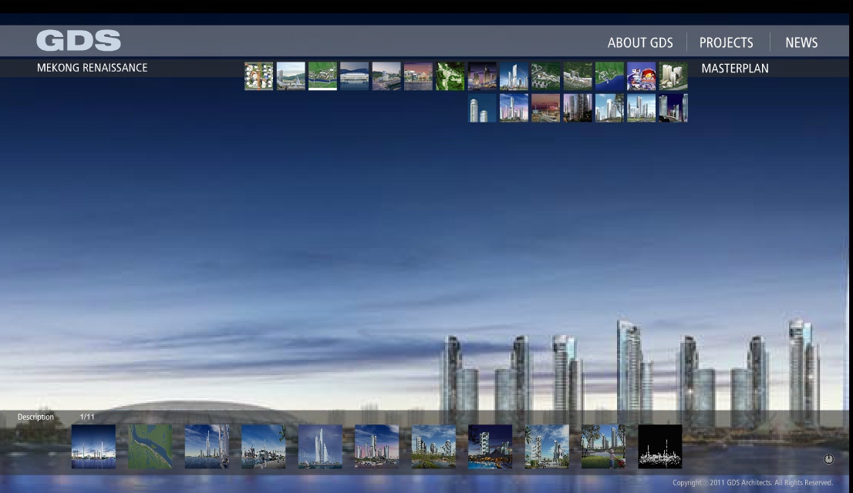Open the two cylindrical towers project thumbnail
This screenshot has width=853, height=493.
pyautogui.click(x=482, y=109)
